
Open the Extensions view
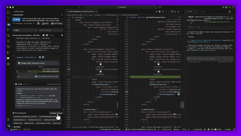pyautogui.click(x=8, y=41)
